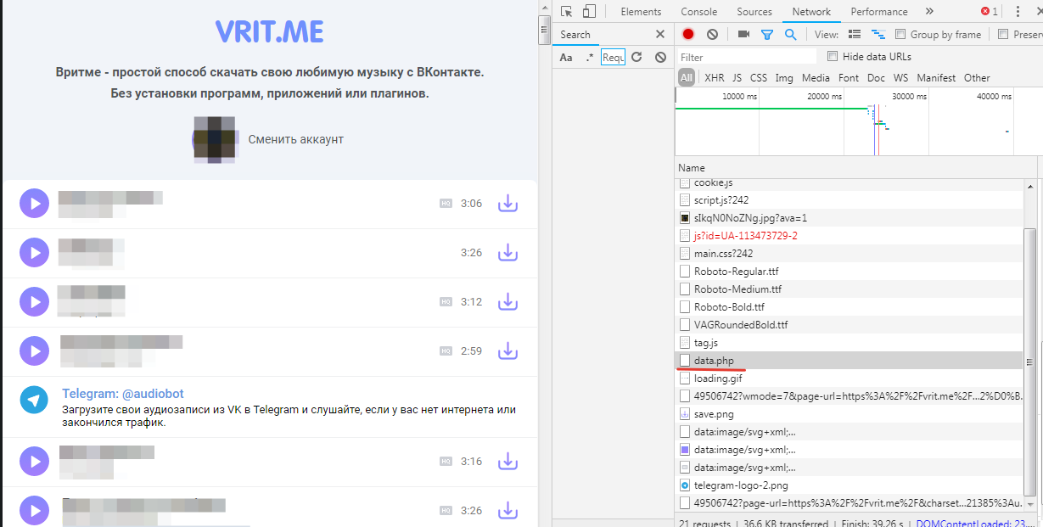The image size is (1043, 527).
Task: Check the Preserve log checkbox
Action: 1004,35
